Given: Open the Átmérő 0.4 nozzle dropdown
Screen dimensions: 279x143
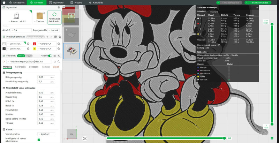Looking at the screenshot, I should pyautogui.click(x=21, y=30).
